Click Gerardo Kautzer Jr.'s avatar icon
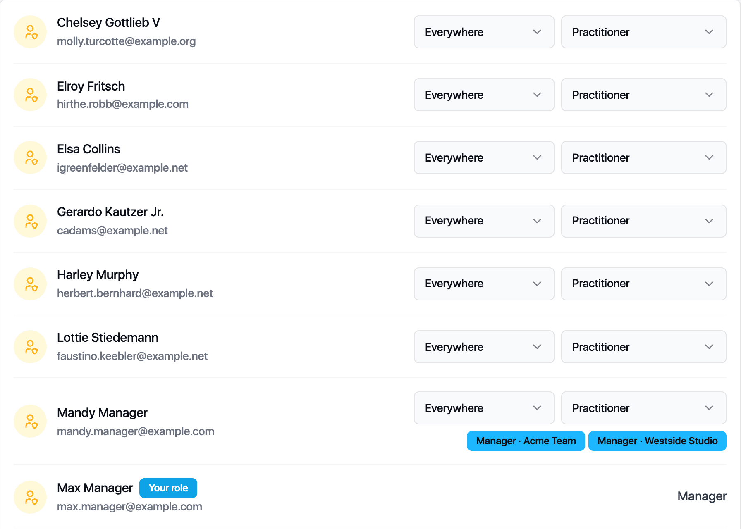The height and width of the screenshot is (529, 741). point(30,221)
